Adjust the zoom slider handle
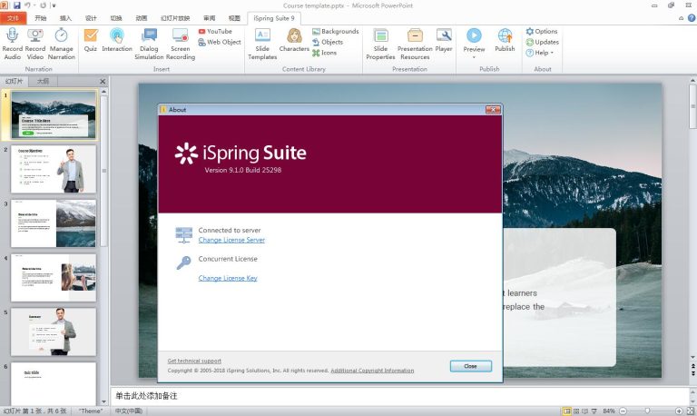 point(648,411)
